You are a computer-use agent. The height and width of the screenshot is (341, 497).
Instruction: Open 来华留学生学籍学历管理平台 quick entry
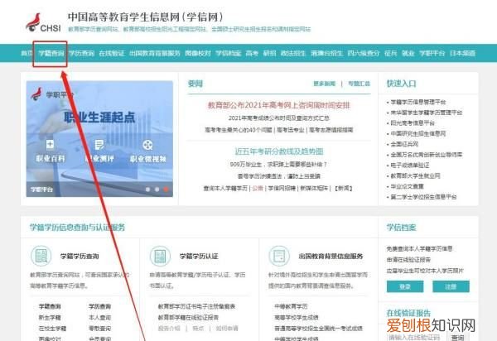427,113
